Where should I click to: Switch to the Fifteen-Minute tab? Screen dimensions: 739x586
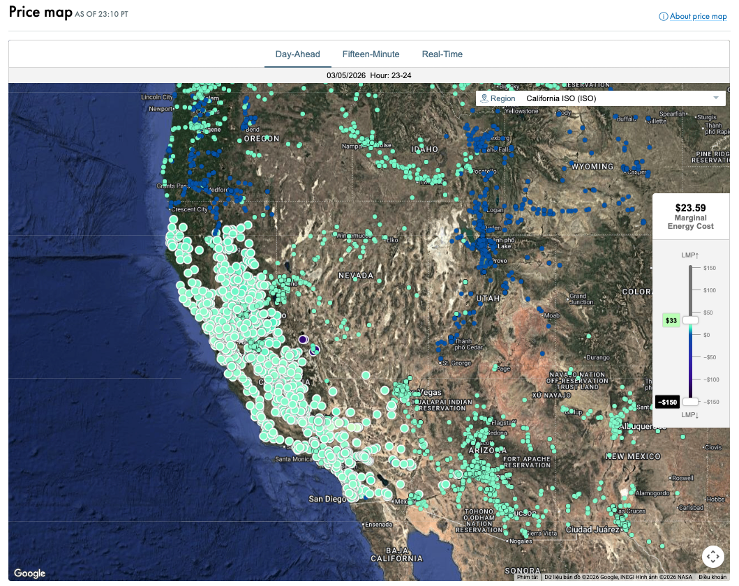click(x=371, y=54)
